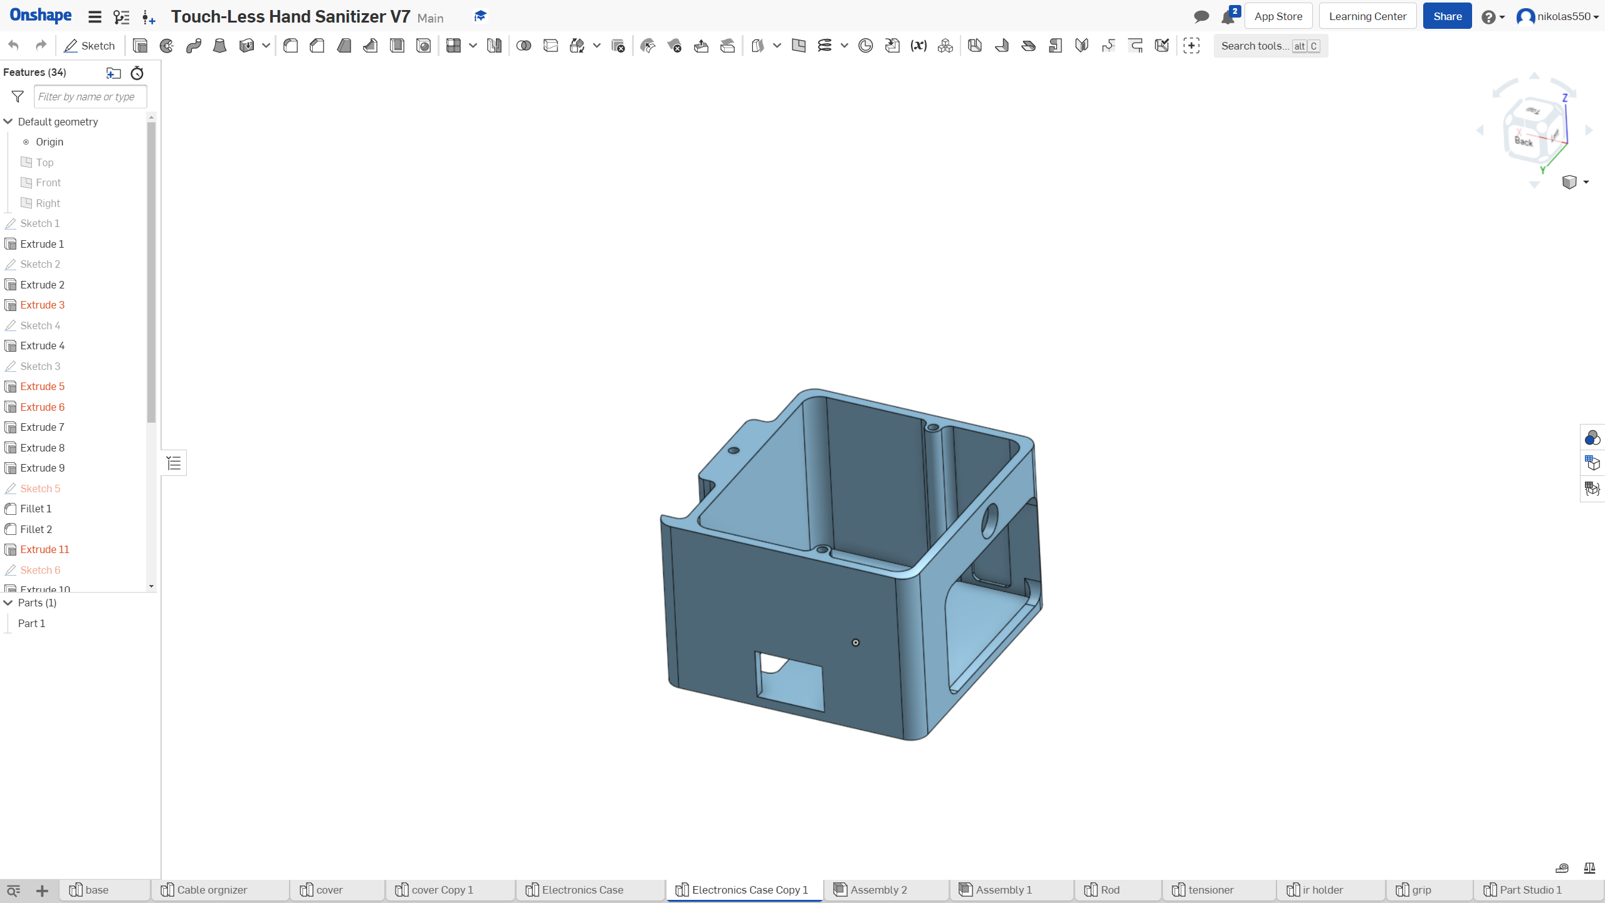The image size is (1605, 903).
Task: Select the Revolve tool
Action: 167,46
